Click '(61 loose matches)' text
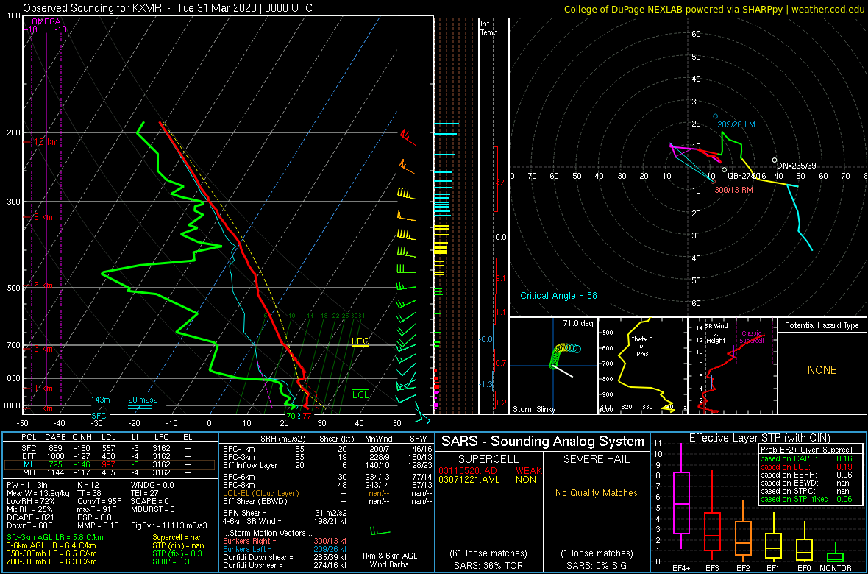This screenshot has width=868, height=574. coord(489,553)
